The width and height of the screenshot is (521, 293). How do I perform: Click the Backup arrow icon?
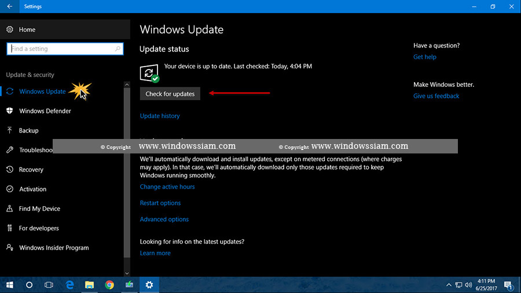(x=10, y=130)
